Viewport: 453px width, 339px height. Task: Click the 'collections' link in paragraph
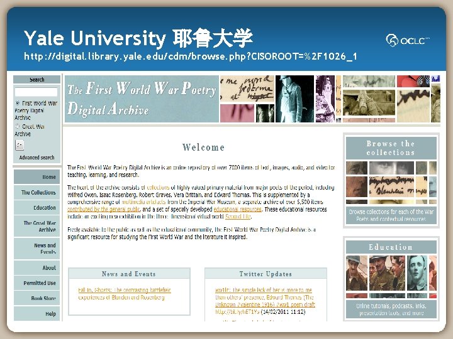[158, 187]
